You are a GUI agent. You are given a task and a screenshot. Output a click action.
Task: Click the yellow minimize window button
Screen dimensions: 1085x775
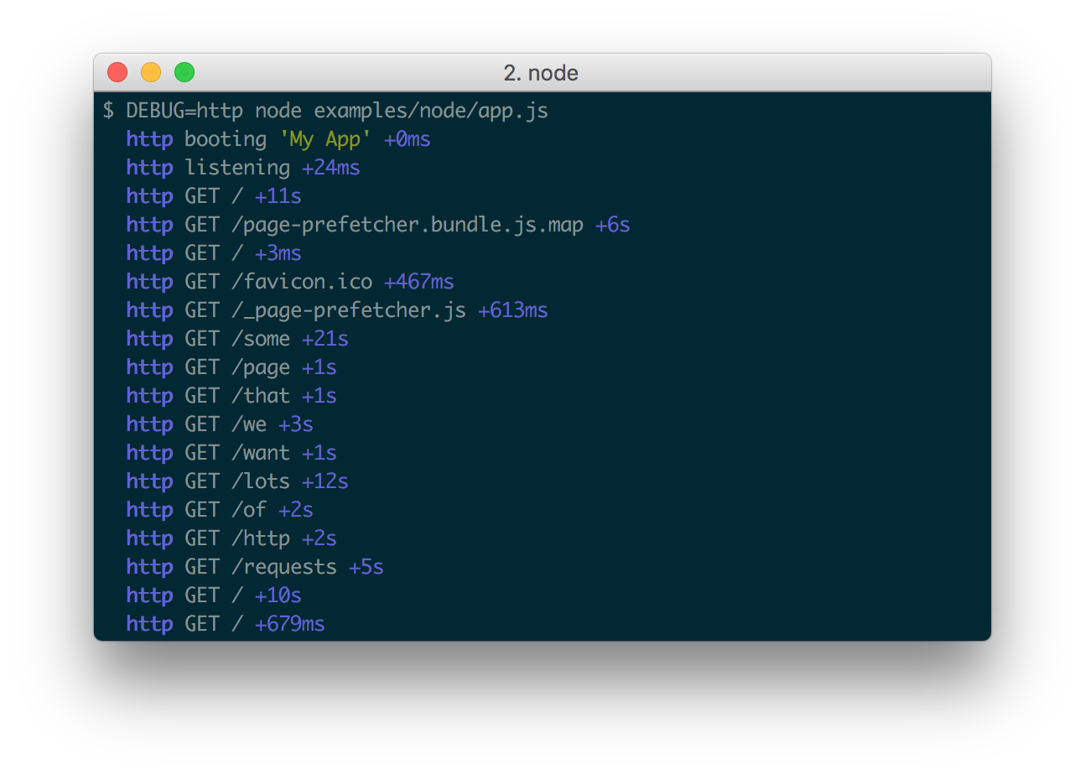pyautogui.click(x=151, y=73)
